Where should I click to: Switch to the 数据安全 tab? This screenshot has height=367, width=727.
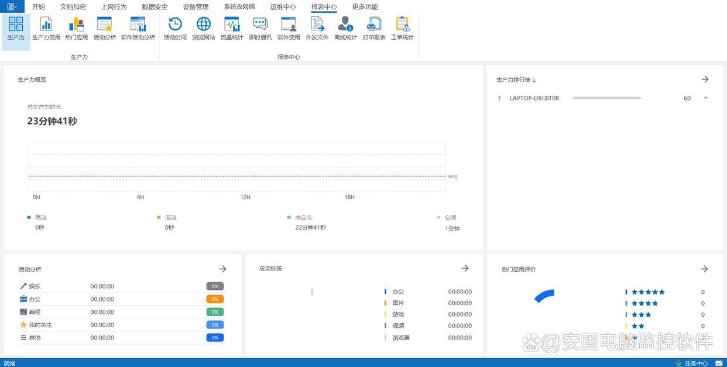155,7
